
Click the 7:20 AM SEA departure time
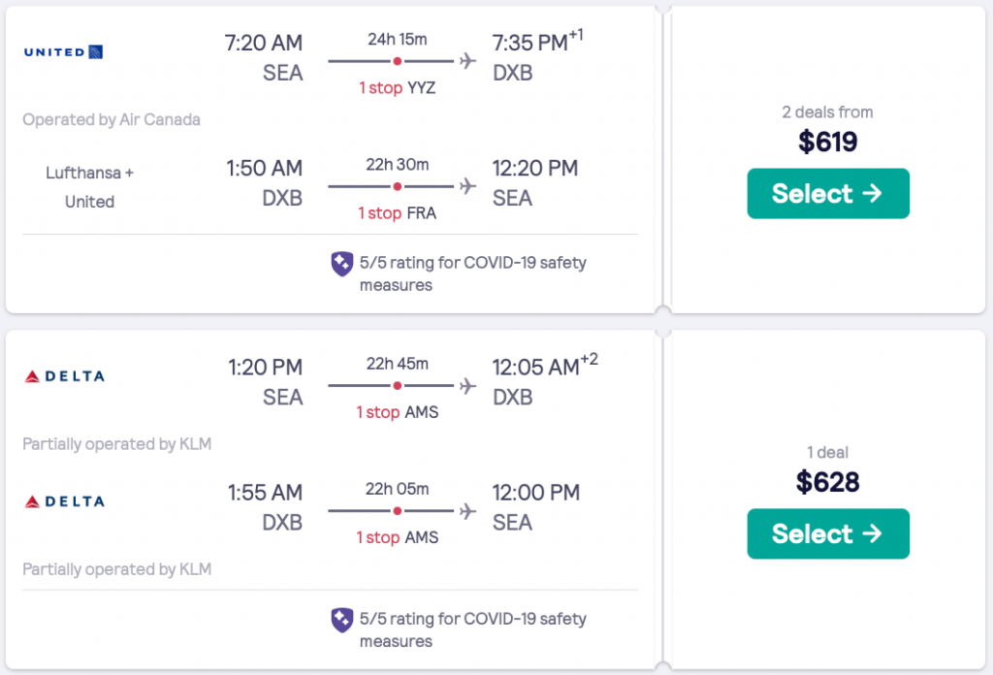click(x=263, y=44)
